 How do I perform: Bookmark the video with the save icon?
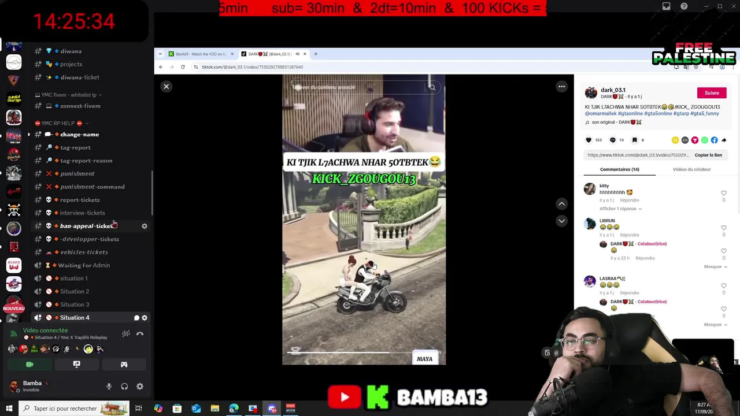634,140
